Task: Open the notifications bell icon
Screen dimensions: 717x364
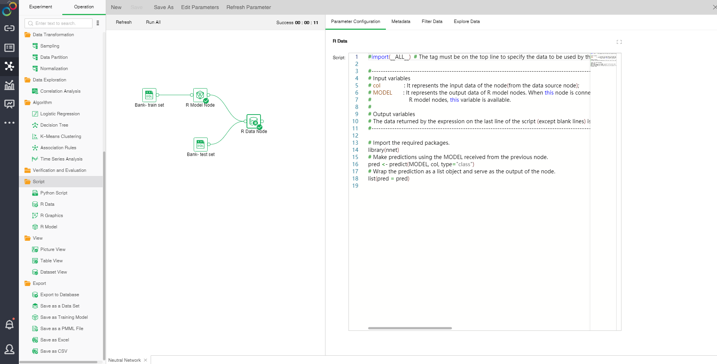Action: 9,324
